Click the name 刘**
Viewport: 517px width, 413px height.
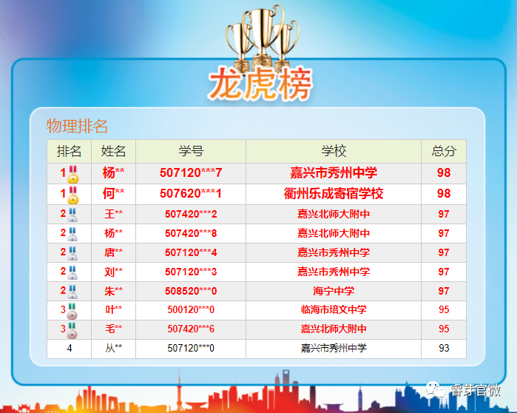tap(113, 272)
